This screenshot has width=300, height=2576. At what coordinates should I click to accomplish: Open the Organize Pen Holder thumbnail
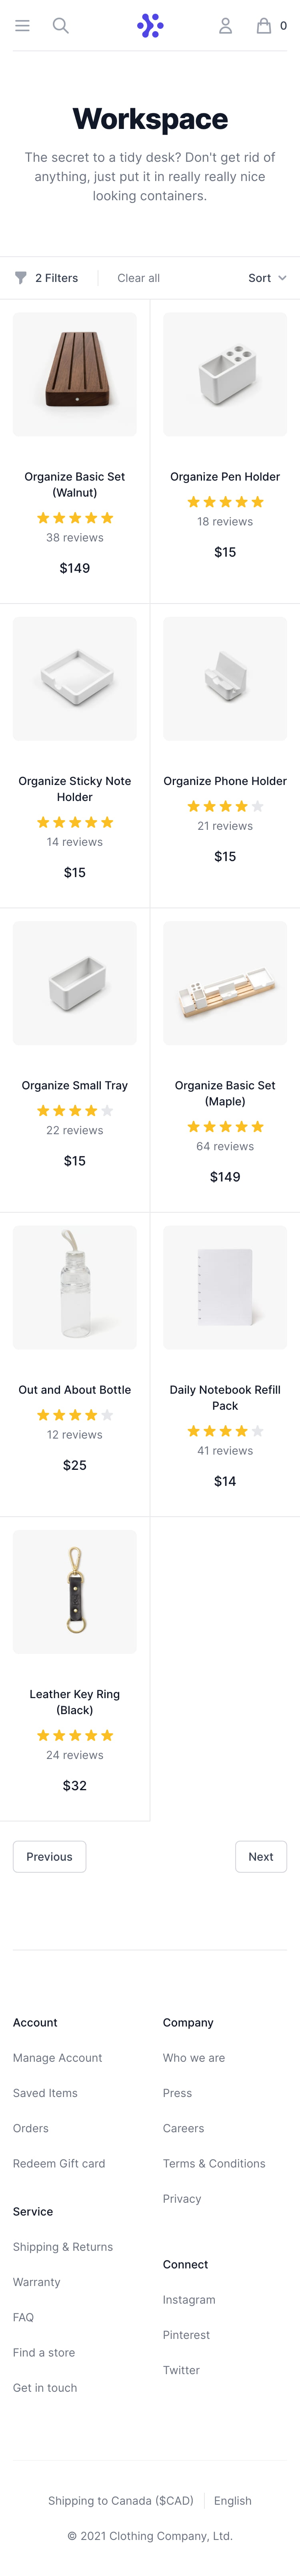coord(225,374)
